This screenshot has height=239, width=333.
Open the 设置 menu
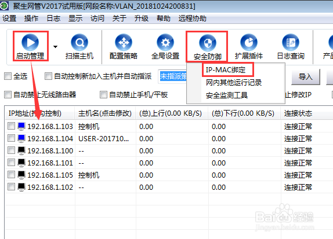(x=9, y=19)
